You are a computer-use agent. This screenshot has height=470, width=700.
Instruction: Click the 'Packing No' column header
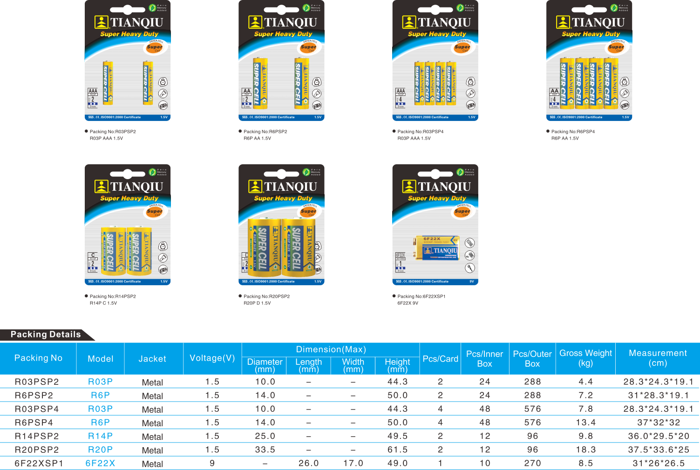pyautogui.click(x=38, y=358)
